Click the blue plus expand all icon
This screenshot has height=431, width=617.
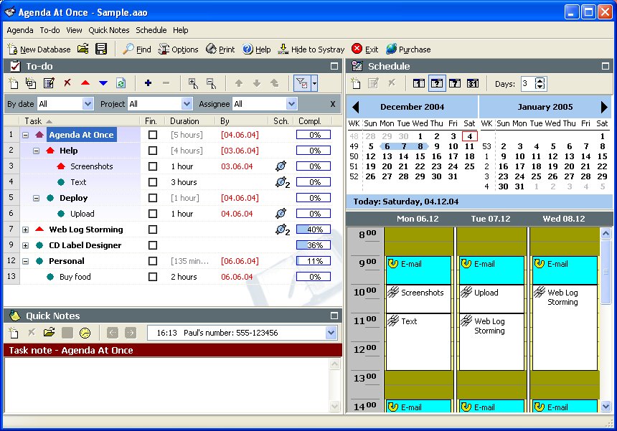click(x=148, y=83)
